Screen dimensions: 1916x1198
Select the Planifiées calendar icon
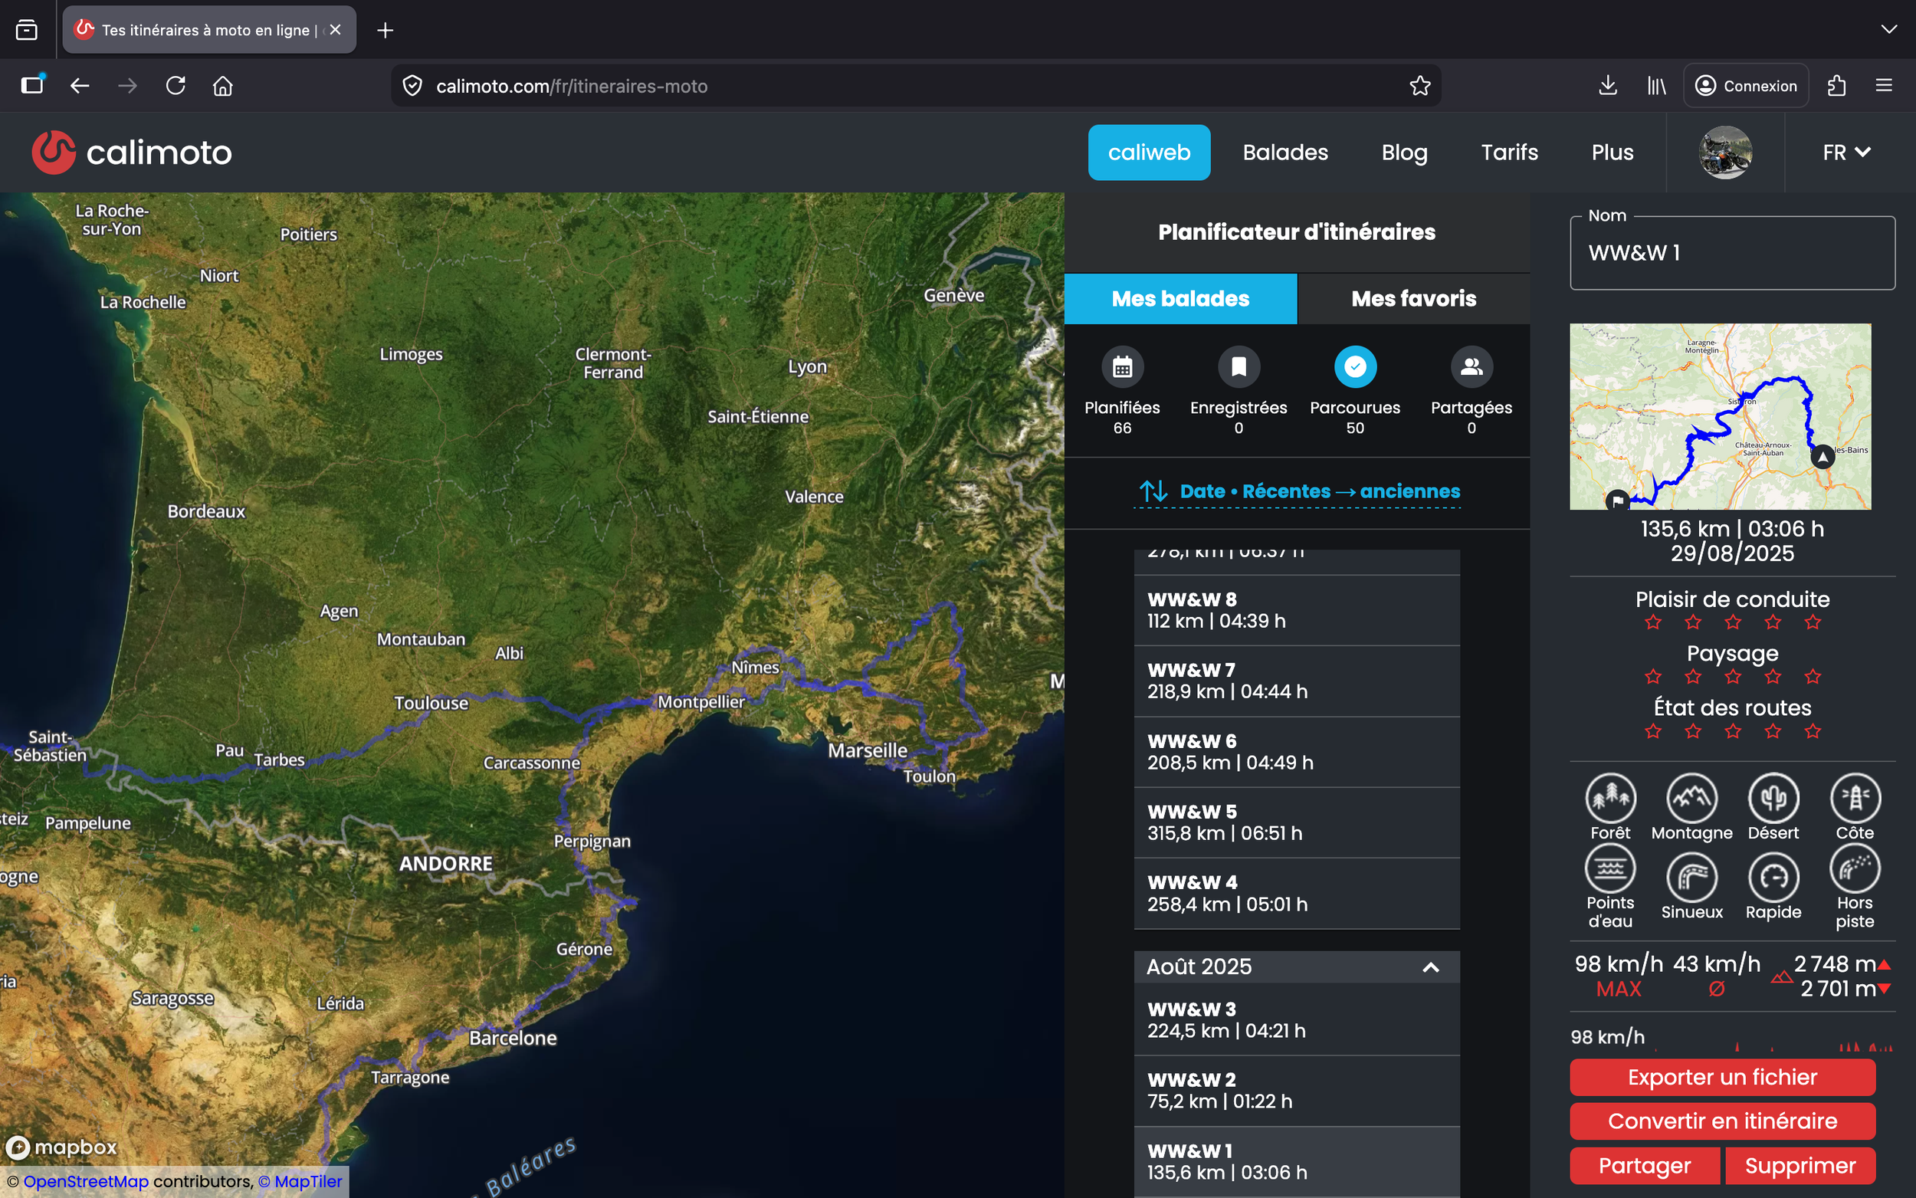click(x=1121, y=367)
